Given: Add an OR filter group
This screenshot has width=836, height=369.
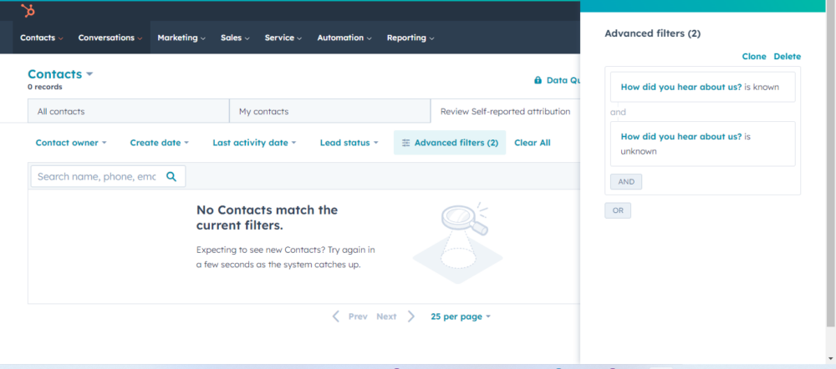Looking at the screenshot, I should [x=618, y=210].
